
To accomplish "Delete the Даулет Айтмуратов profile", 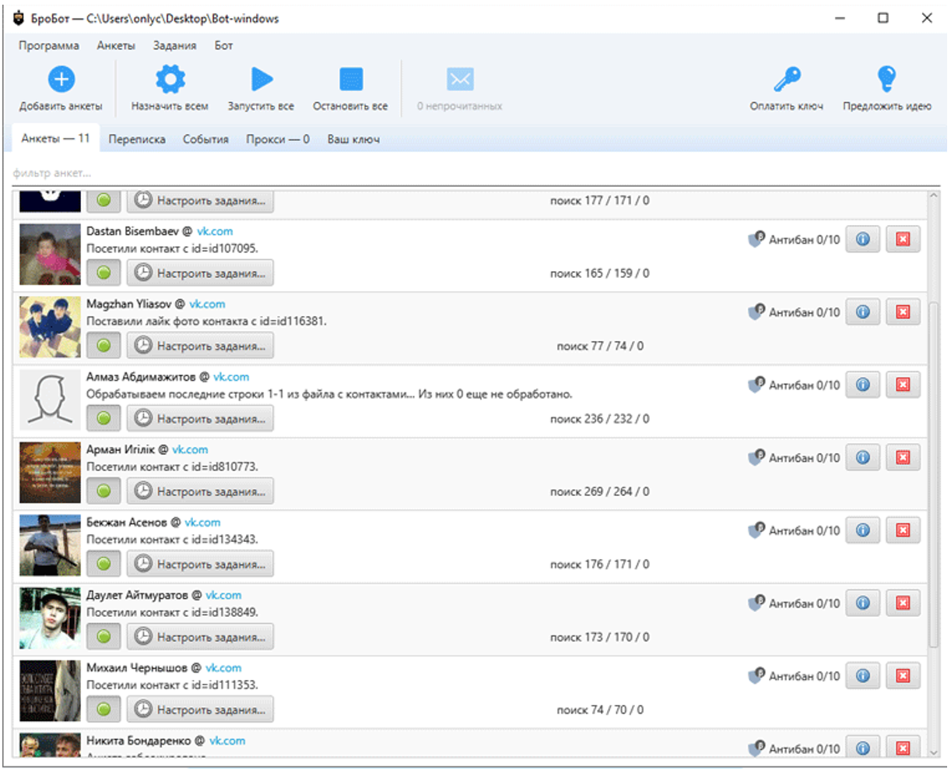I will pyautogui.click(x=903, y=603).
